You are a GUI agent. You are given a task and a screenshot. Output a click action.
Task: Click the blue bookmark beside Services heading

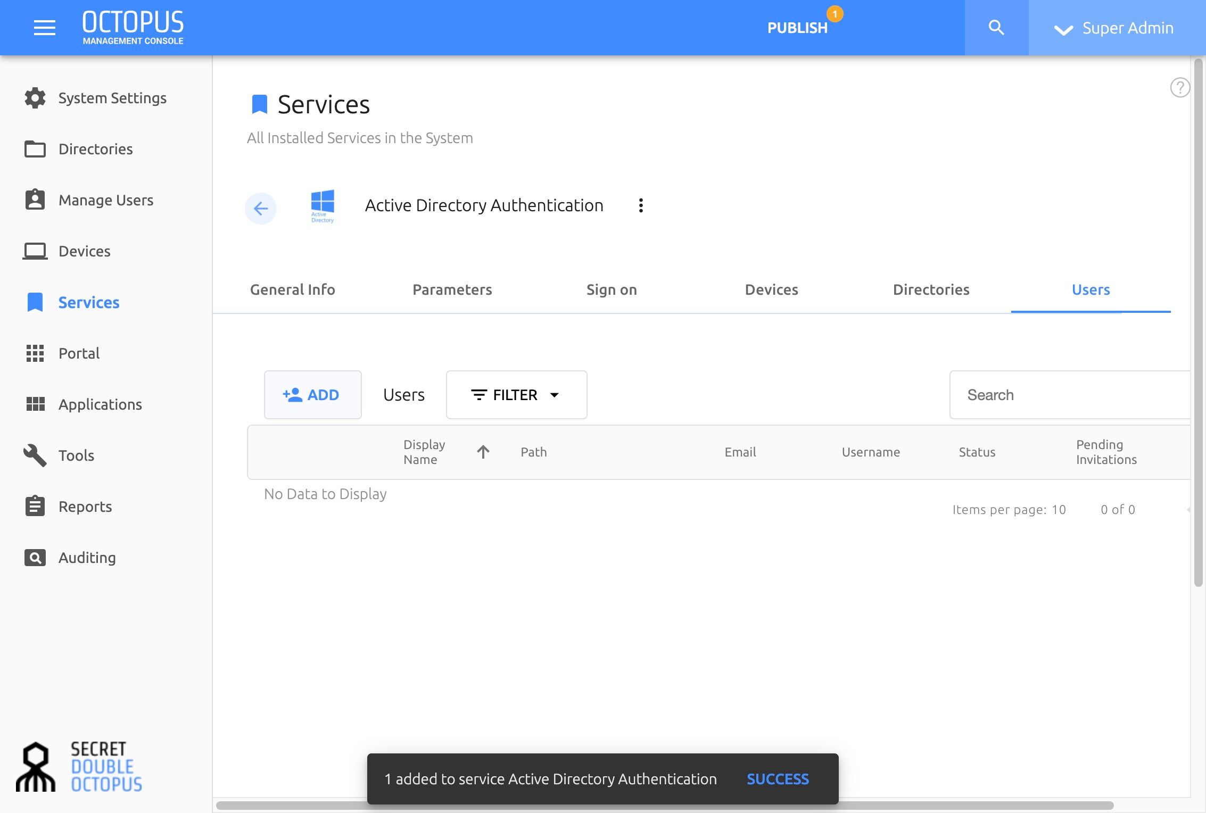(259, 104)
